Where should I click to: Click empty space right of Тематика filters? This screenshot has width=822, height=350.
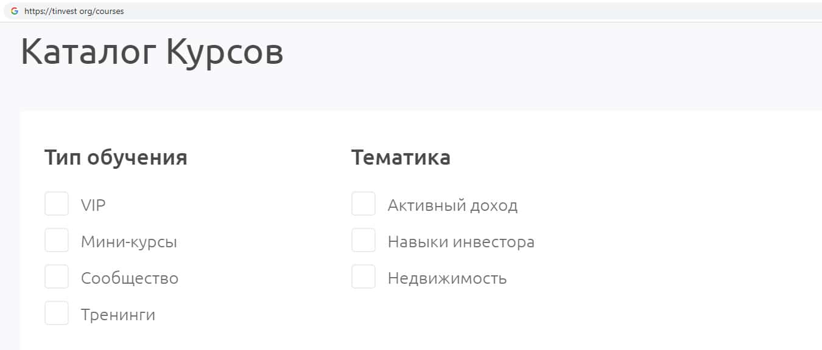coord(670,243)
